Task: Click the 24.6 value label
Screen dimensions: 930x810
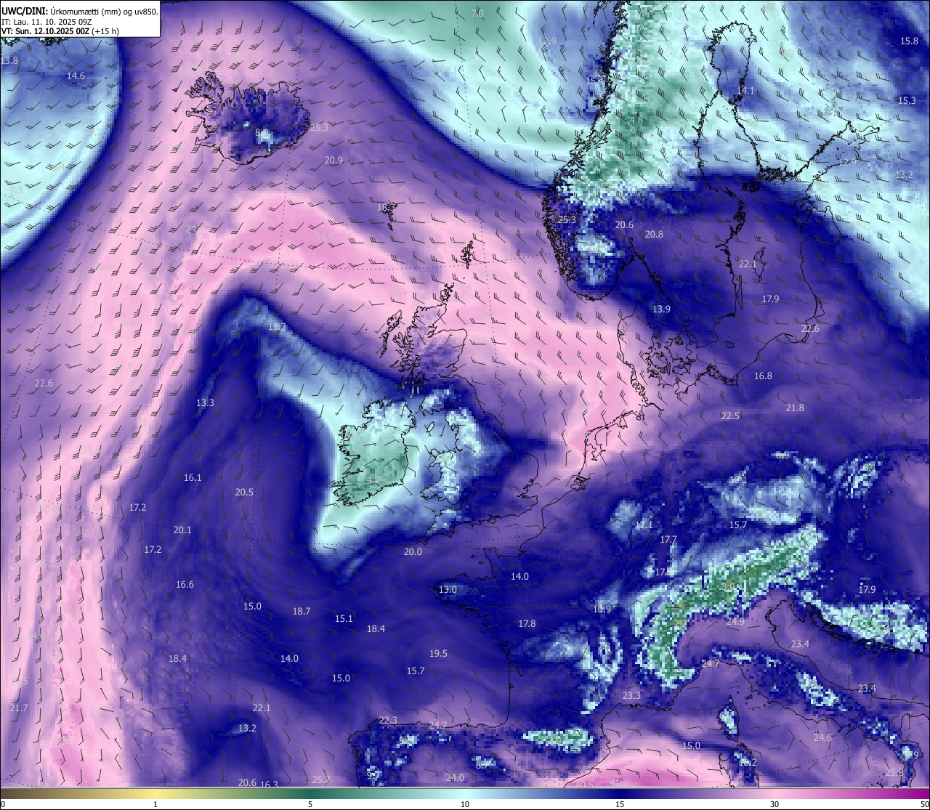Action: point(822,738)
